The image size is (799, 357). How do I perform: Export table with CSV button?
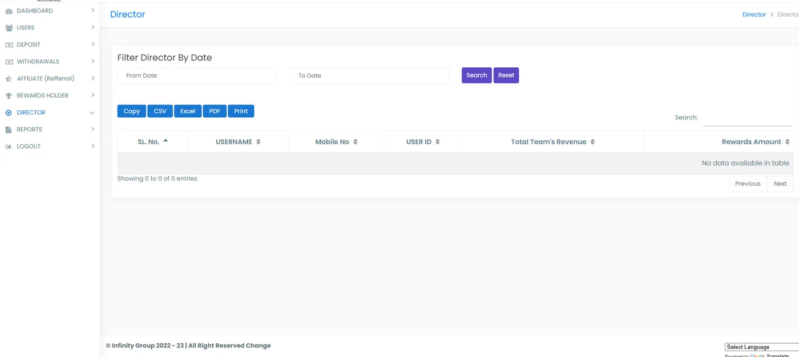point(160,111)
